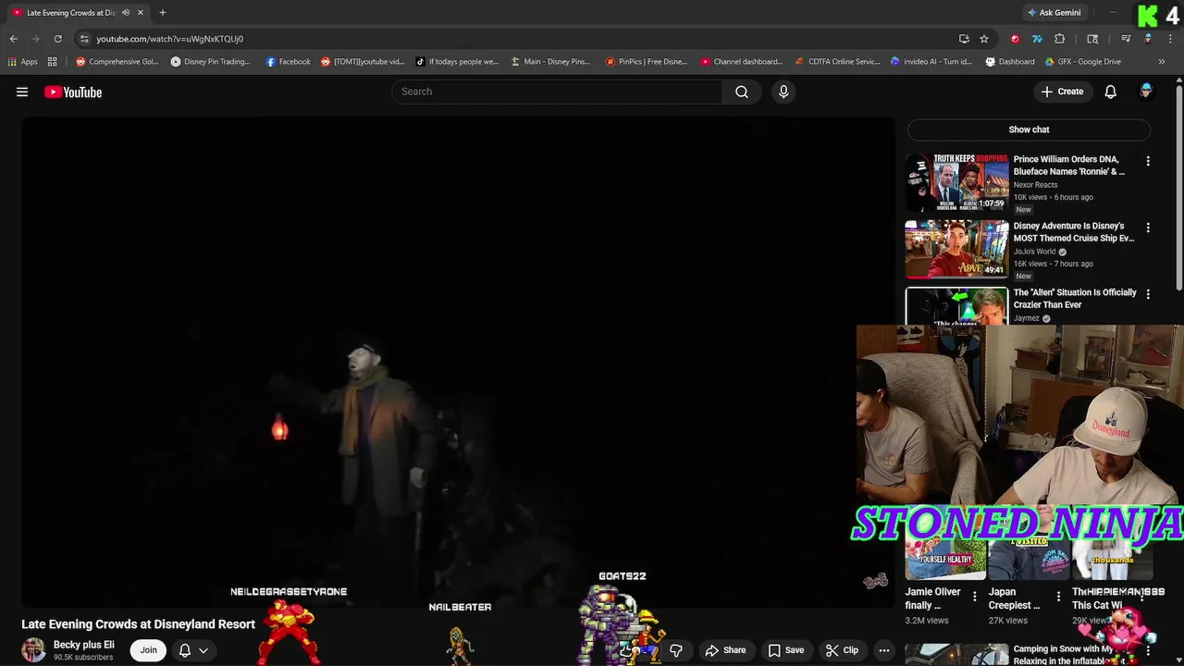Viewport: 1184px width, 666px height.
Task: Click the video player area
Action: click(x=458, y=363)
